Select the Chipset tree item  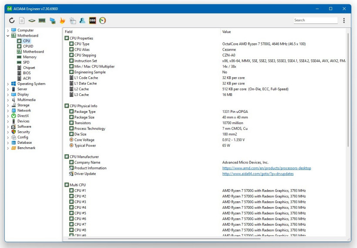pos(29,68)
